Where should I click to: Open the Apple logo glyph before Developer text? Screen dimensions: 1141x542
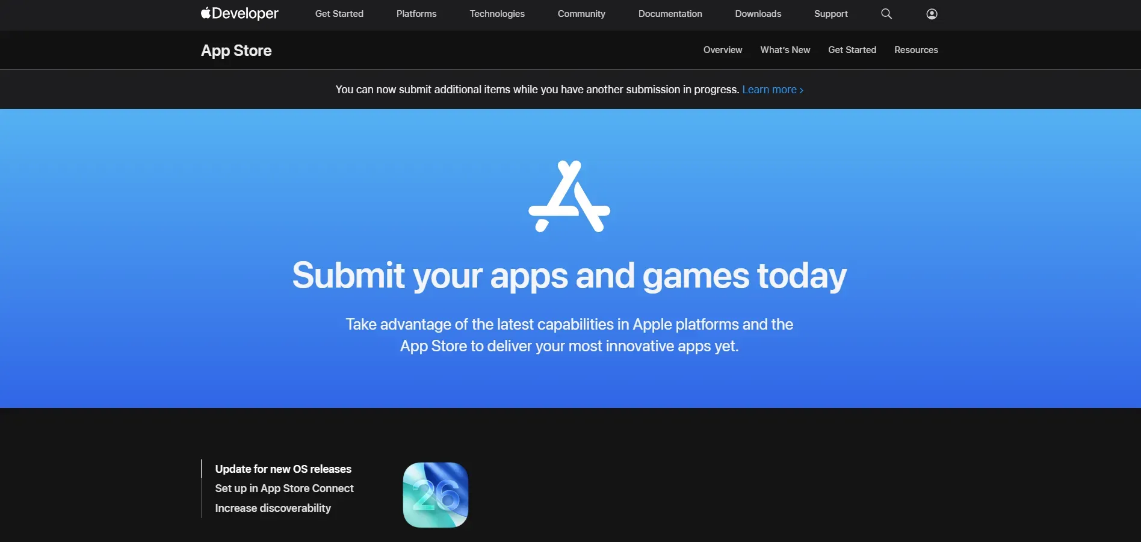point(205,13)
